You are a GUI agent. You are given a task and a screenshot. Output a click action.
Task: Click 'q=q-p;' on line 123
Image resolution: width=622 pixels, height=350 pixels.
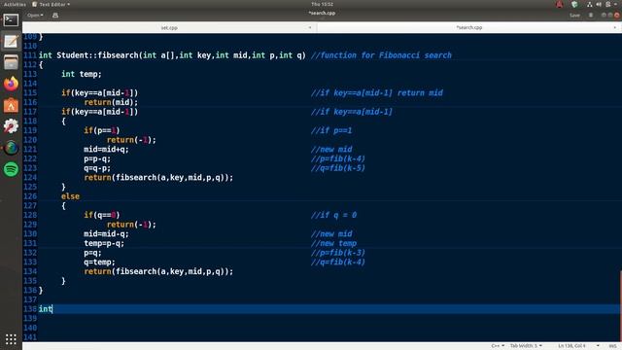point(97,168)
